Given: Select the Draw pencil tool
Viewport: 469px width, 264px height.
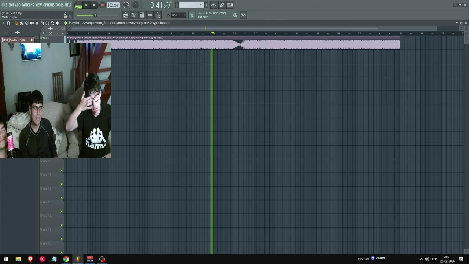Looking at the screenshot, I should coord(16,23).
